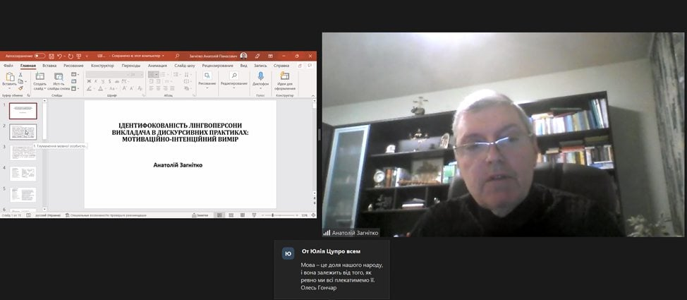Viewport: 687px width, 300px height.
Task: Select slide 3 thumbnail in slide panel
Action: click(x=23, y=152)
